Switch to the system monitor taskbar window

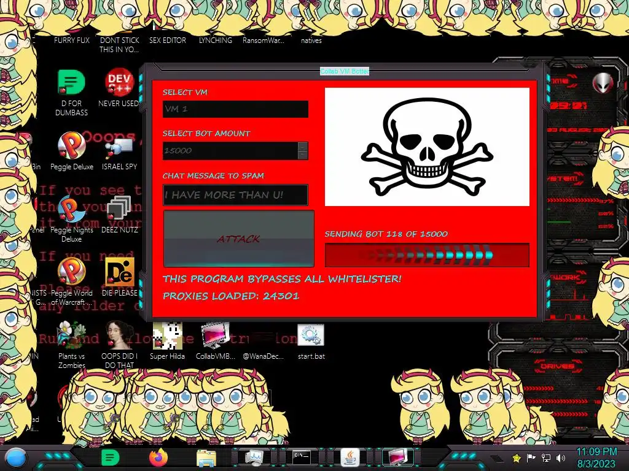[254, 457]
